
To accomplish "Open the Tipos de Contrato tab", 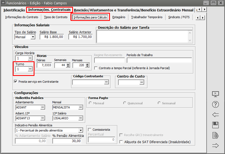I will [56, 17].
